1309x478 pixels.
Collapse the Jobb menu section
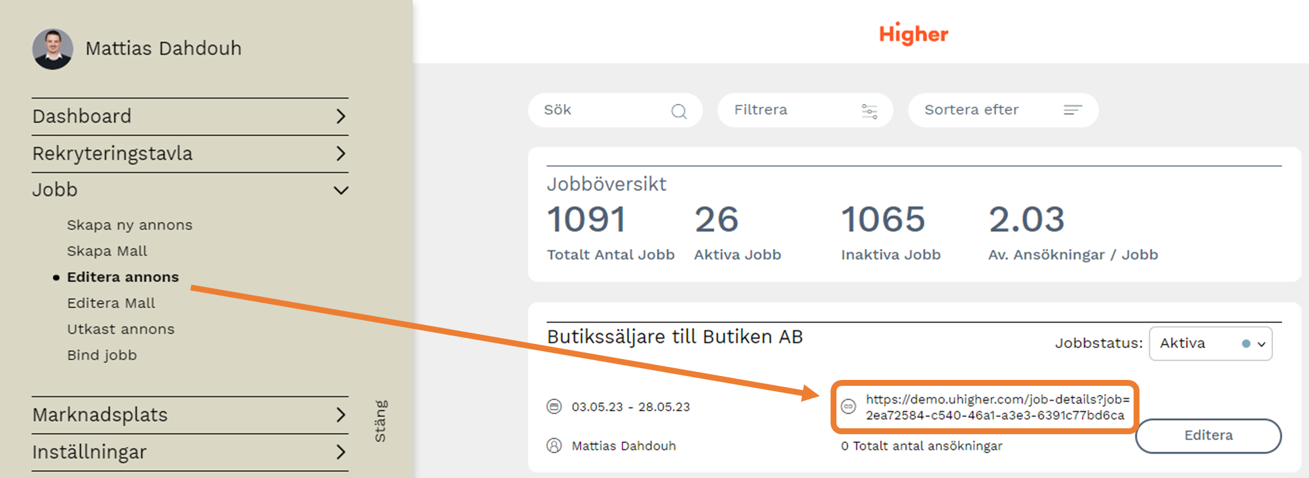point(340,190)
